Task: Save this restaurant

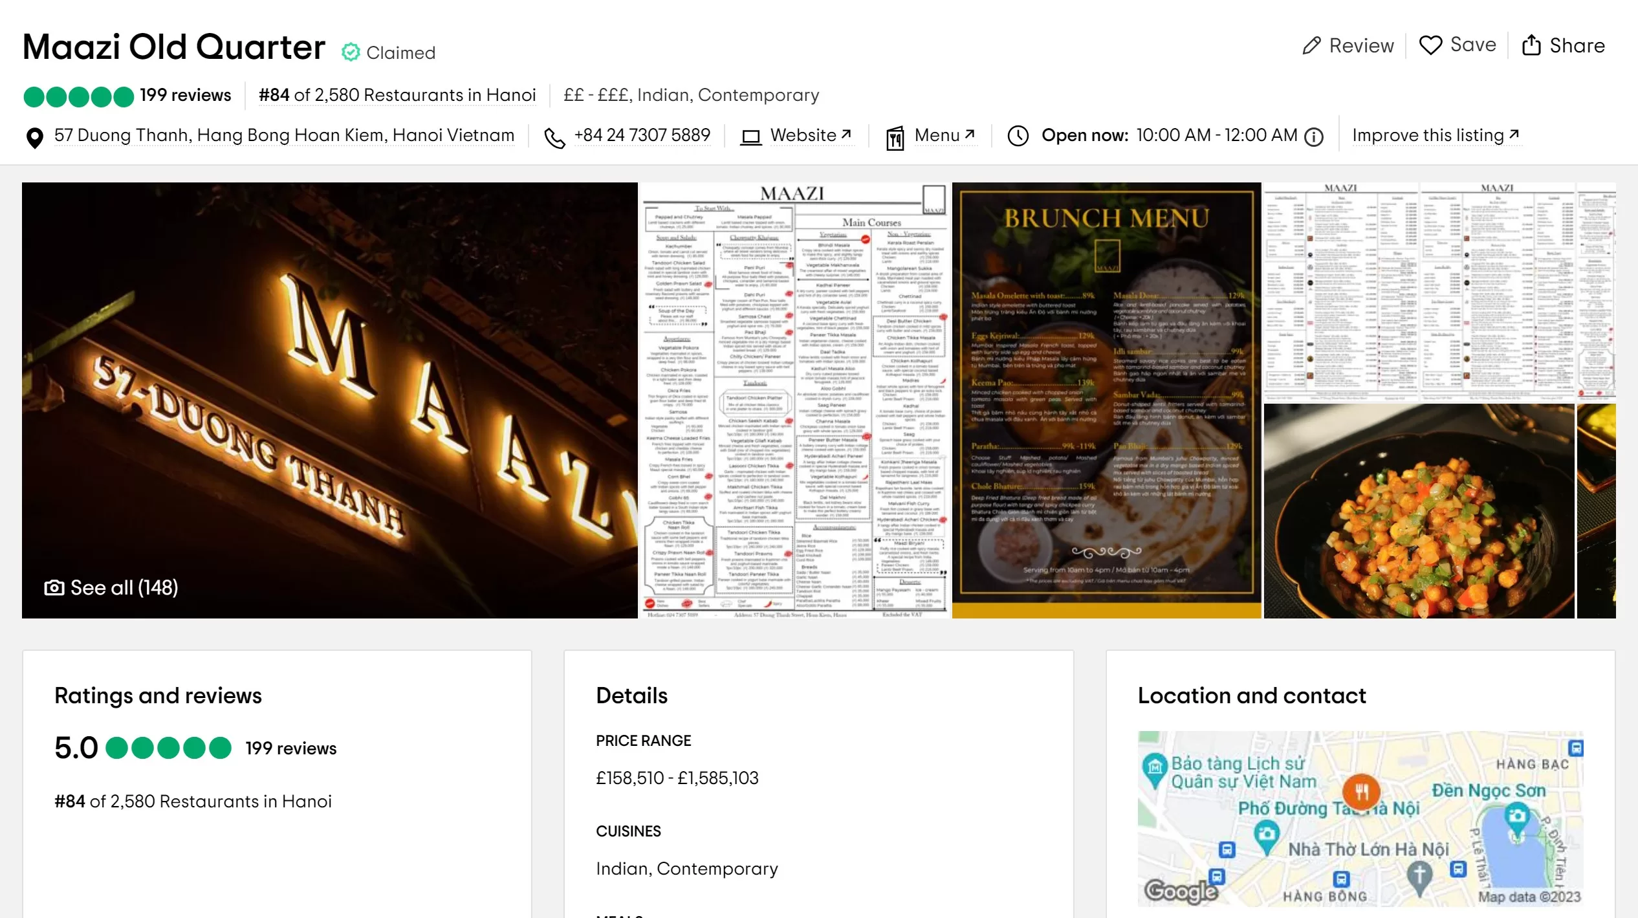Action: coord(1458,45)
